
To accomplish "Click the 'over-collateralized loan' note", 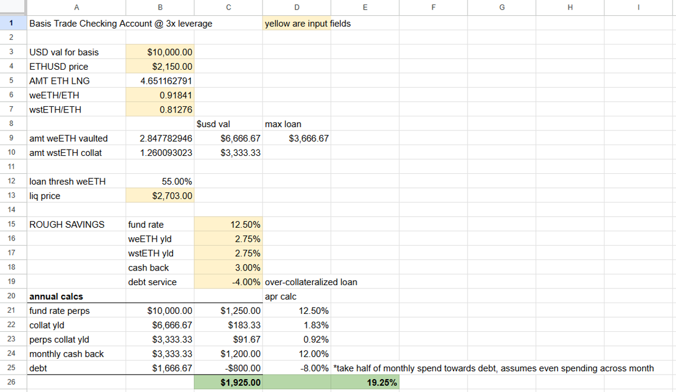I will click(310, 282).
